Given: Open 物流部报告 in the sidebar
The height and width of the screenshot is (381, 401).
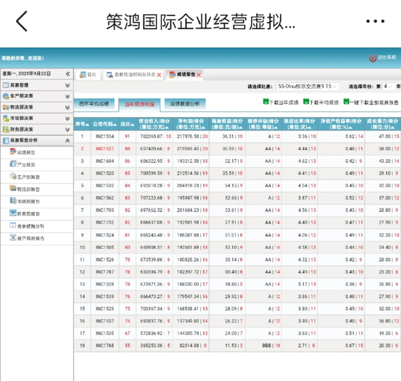Looking at the screenshot, I should [28, 189].
